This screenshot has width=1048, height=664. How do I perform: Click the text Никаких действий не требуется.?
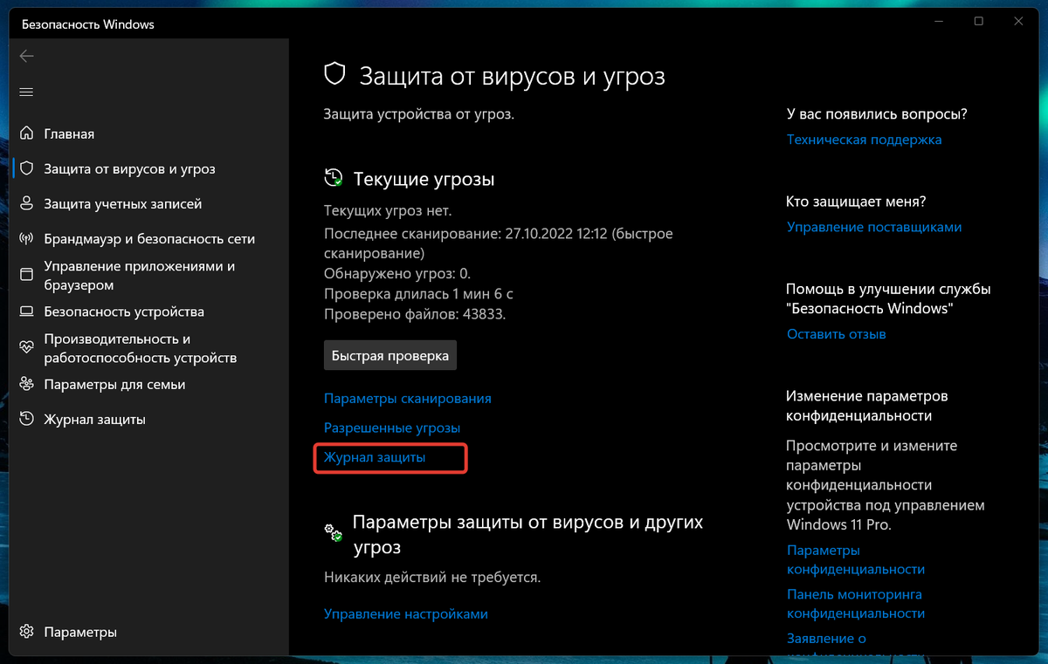432,577
